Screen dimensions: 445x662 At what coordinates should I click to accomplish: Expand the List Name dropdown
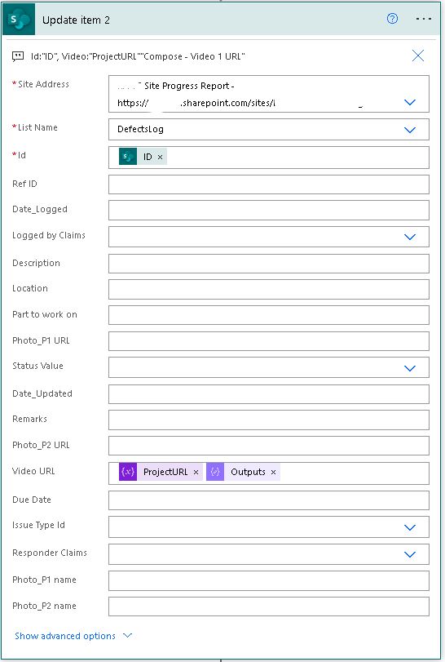(410, 130)
